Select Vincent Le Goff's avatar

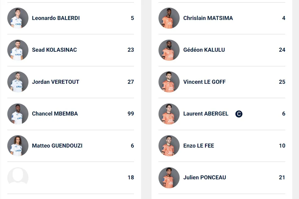point(169,82)
